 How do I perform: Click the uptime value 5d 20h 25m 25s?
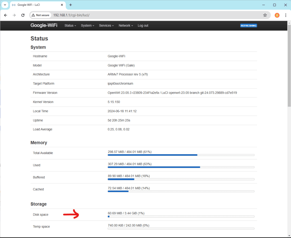(x=119, y=120)
